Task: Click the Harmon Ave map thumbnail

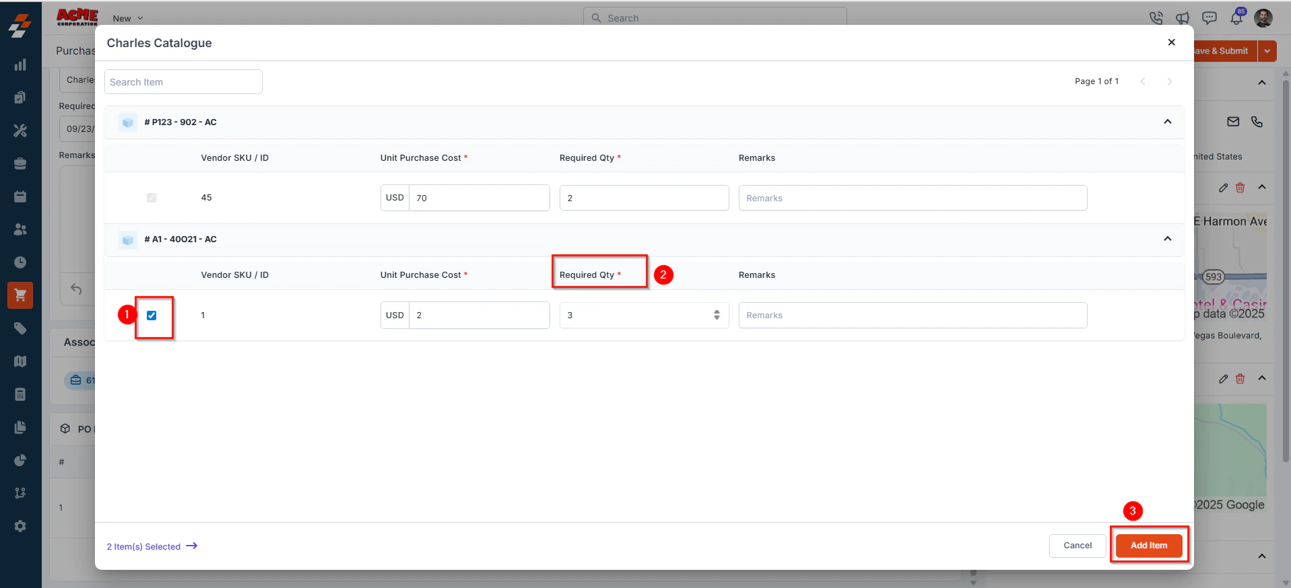Action: click(x=1230, y=268)
